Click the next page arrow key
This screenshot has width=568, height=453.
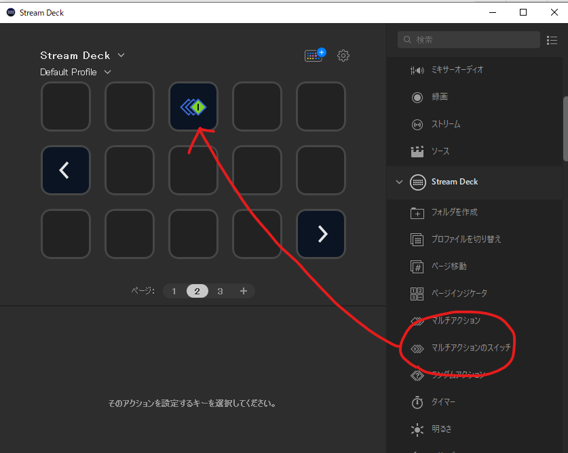[x=321, y=234]
